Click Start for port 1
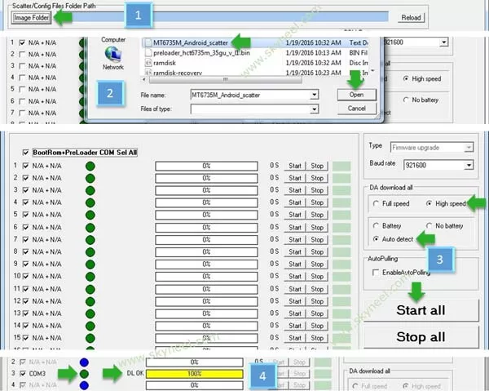Viewport: 489px width, 391px height. tap(295, 166)
